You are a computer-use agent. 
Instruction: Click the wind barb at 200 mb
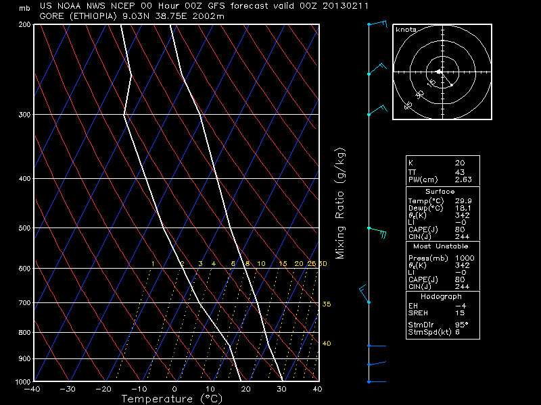click(x=378, y=24)
